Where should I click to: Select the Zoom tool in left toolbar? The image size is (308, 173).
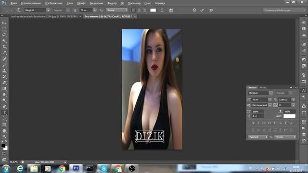coord(4,136)
